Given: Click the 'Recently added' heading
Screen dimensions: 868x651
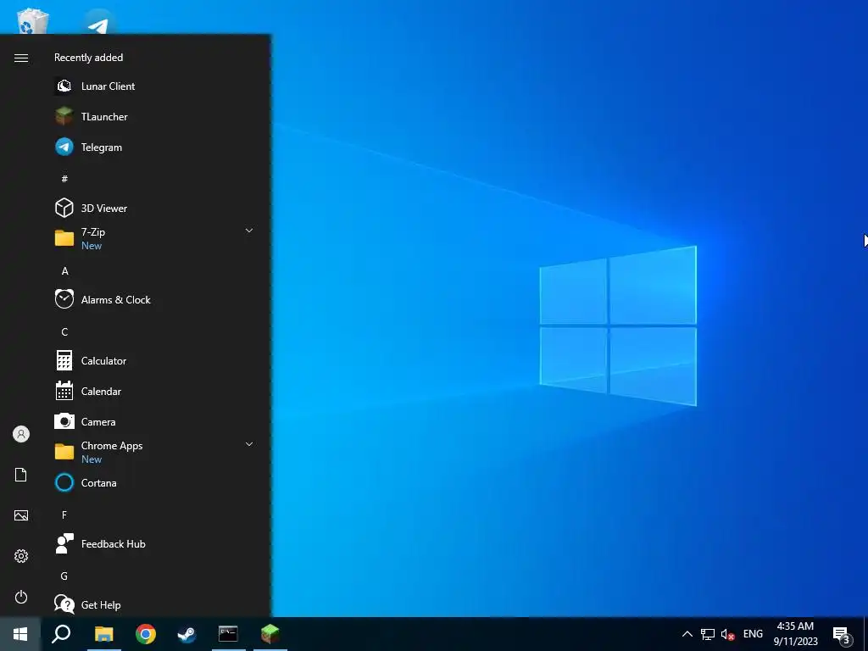Looking at the screenshot, I should coord(88,58).
